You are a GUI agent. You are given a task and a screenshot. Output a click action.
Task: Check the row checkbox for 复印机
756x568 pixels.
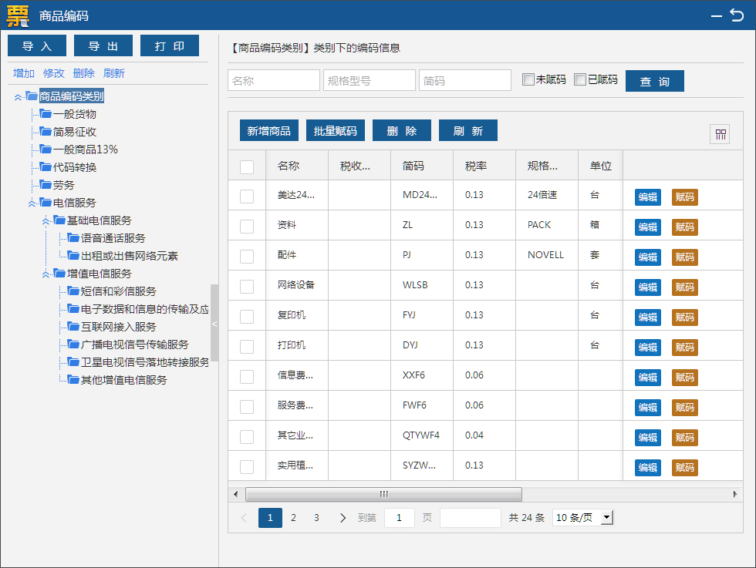247,317
